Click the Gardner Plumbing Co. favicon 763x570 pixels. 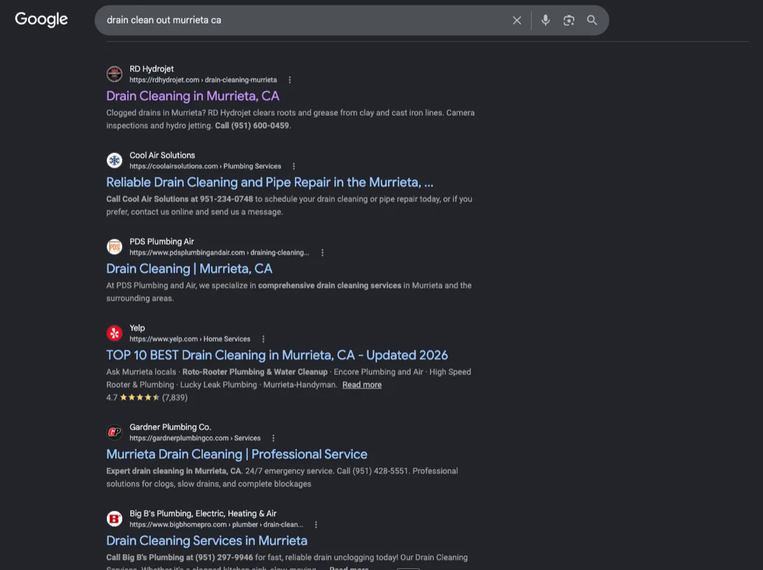point(114,432)
